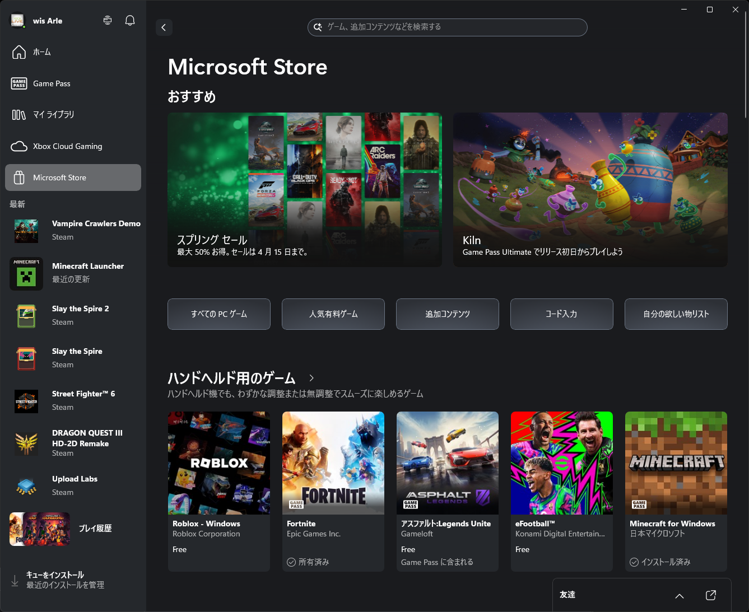Screen dimensions: 749x612
Task: Open Slay the Spire 2 in the sidebar list
Action: [x=73, y=315]
